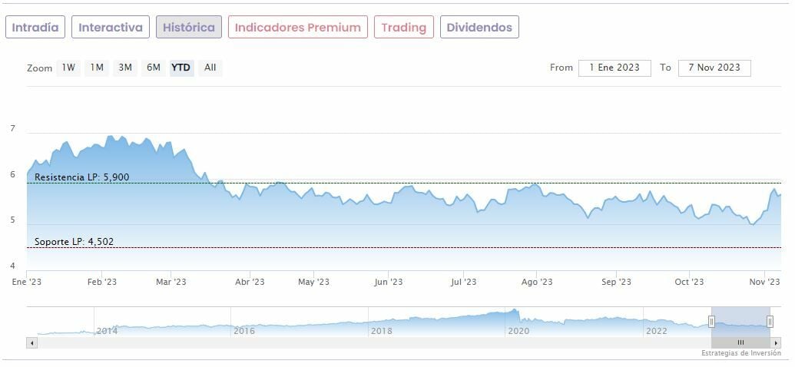
Task: Open the Intradía tab
Action: click(35, 28)
